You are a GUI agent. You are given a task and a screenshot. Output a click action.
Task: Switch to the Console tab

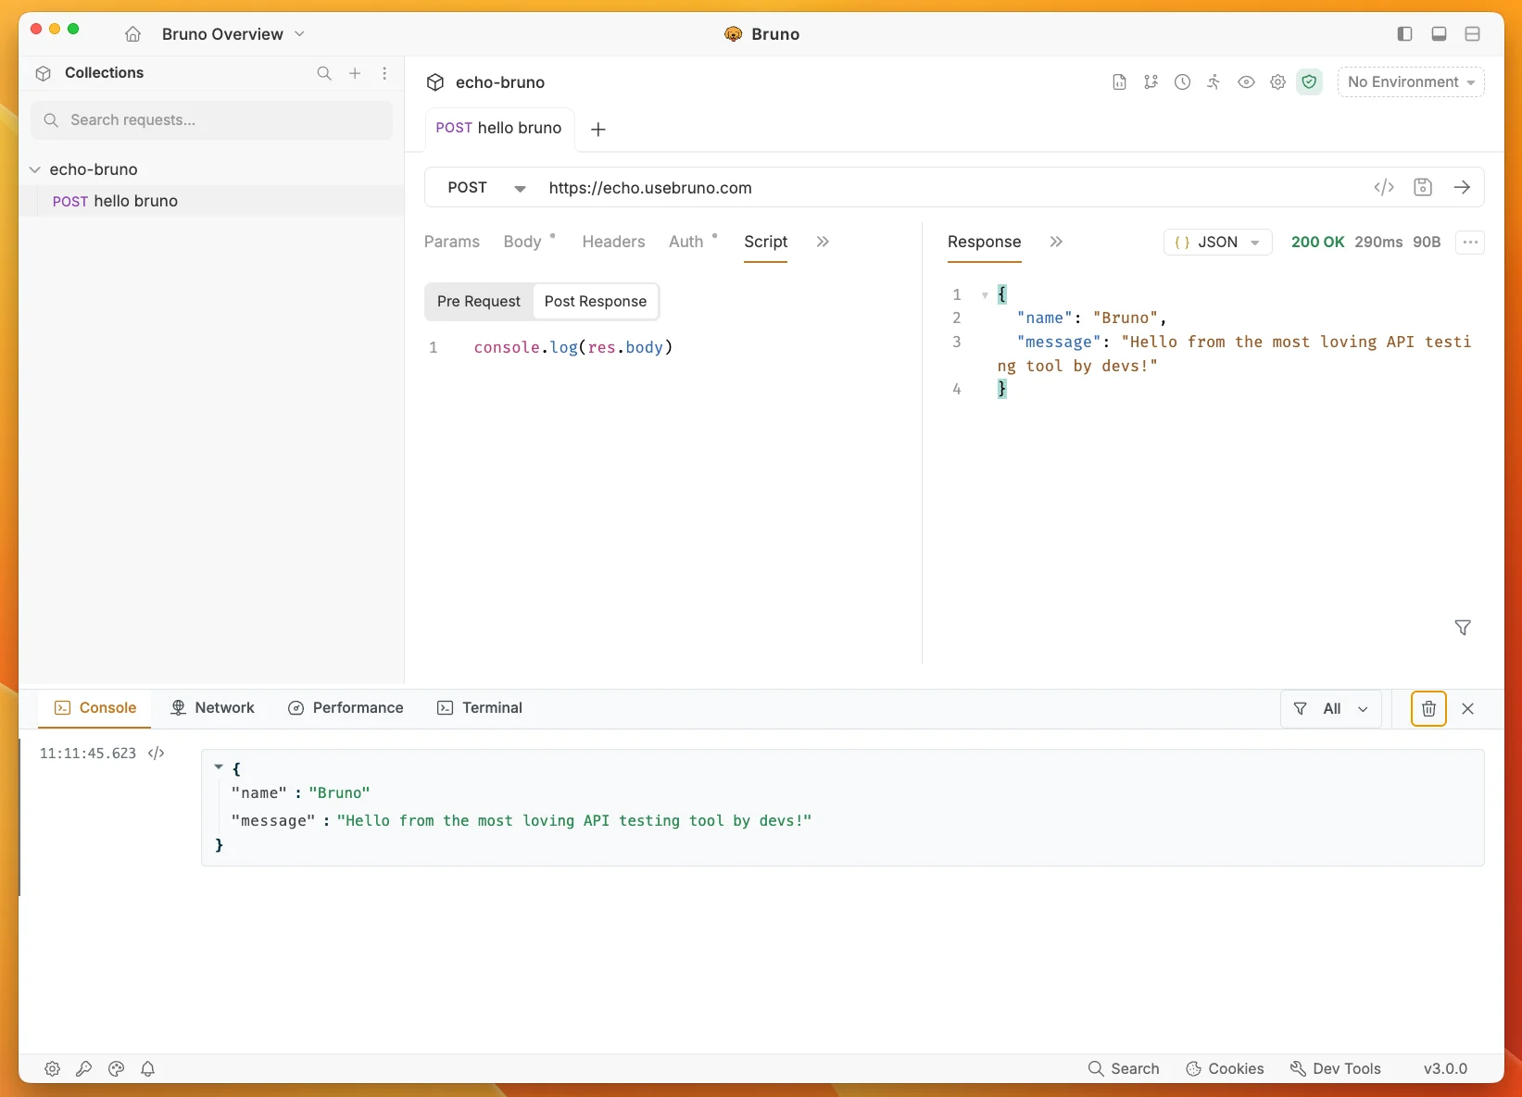[95, 708]
